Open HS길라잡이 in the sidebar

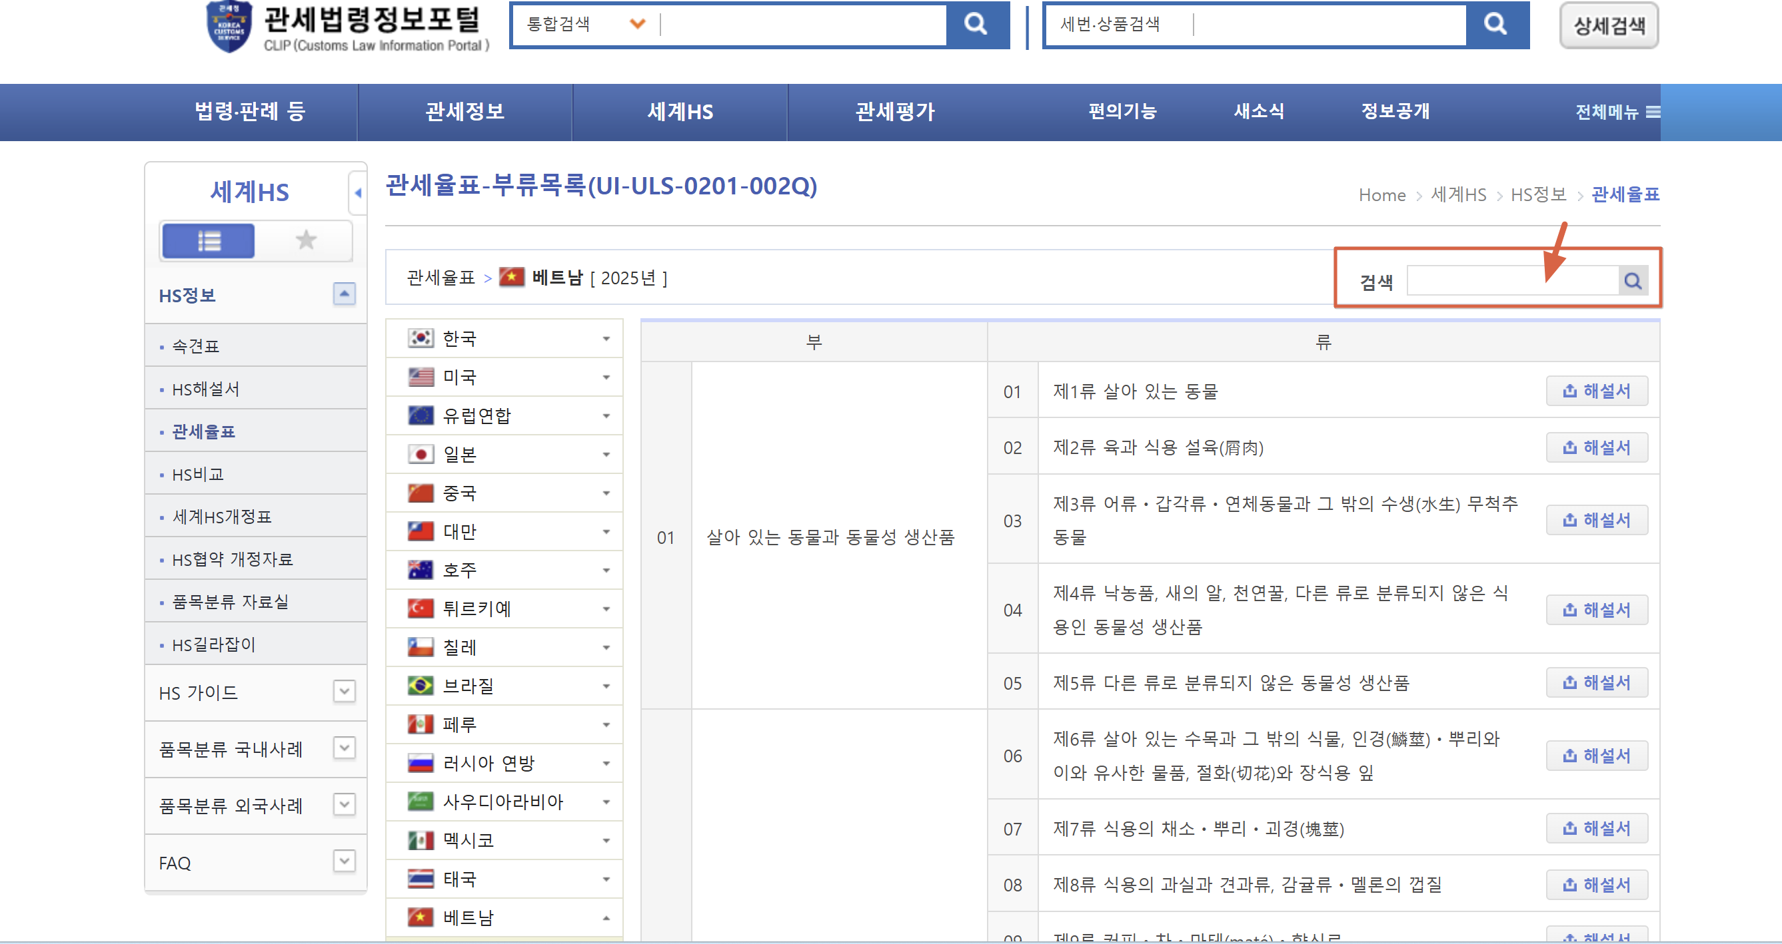(214, 645)
